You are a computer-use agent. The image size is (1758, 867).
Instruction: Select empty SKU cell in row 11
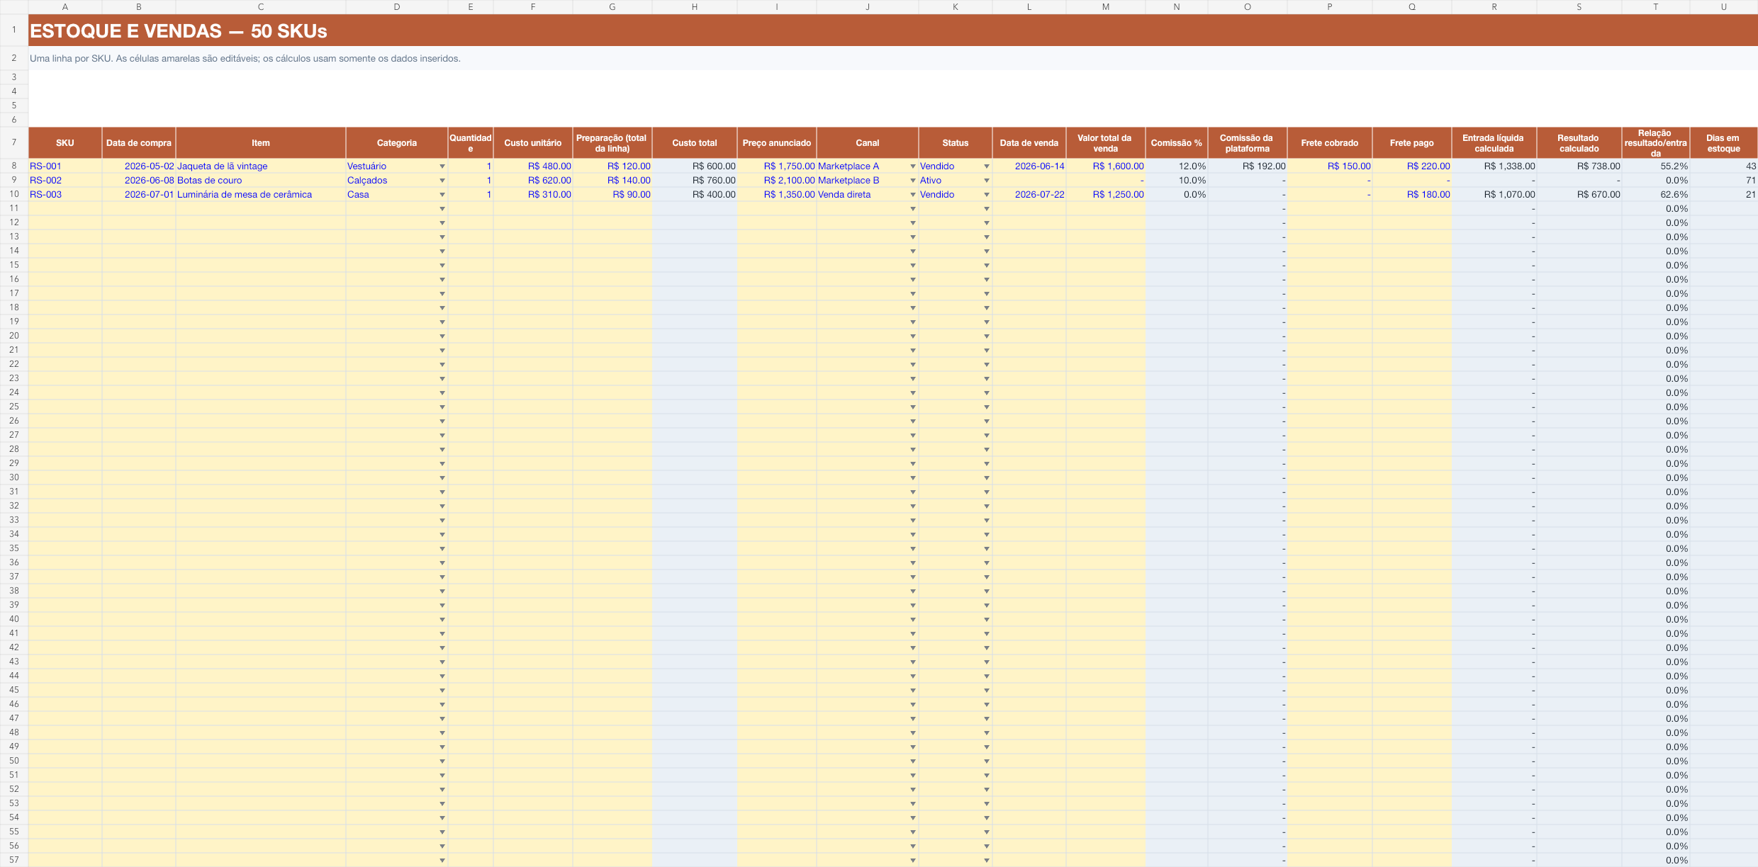pos(65,208)
